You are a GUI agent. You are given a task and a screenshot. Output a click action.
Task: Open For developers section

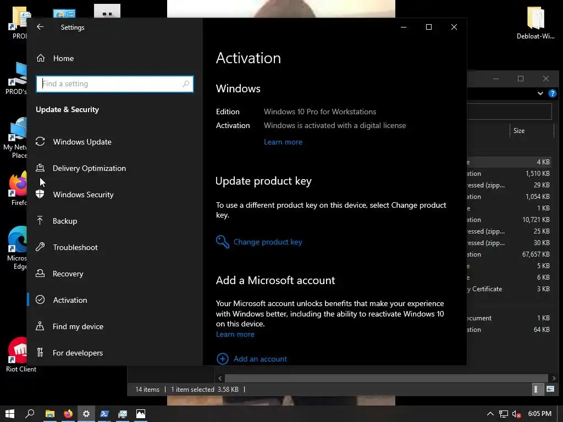[x=78, y=353]
